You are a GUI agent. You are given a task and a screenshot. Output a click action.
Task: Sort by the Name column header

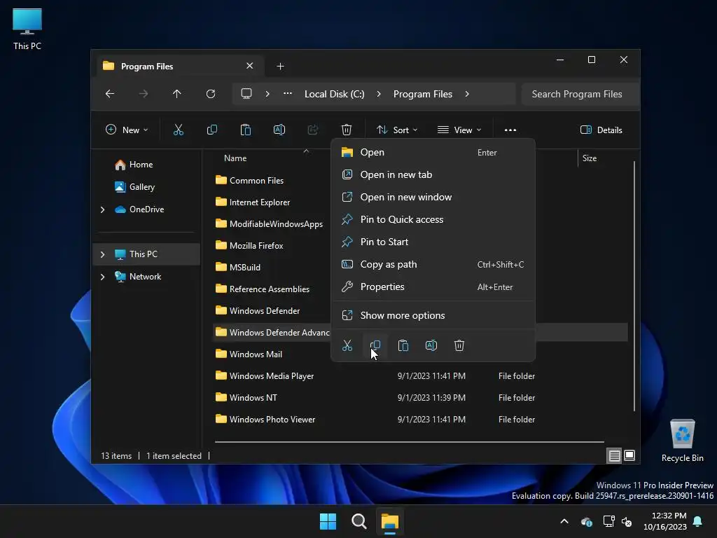point(235,158)
